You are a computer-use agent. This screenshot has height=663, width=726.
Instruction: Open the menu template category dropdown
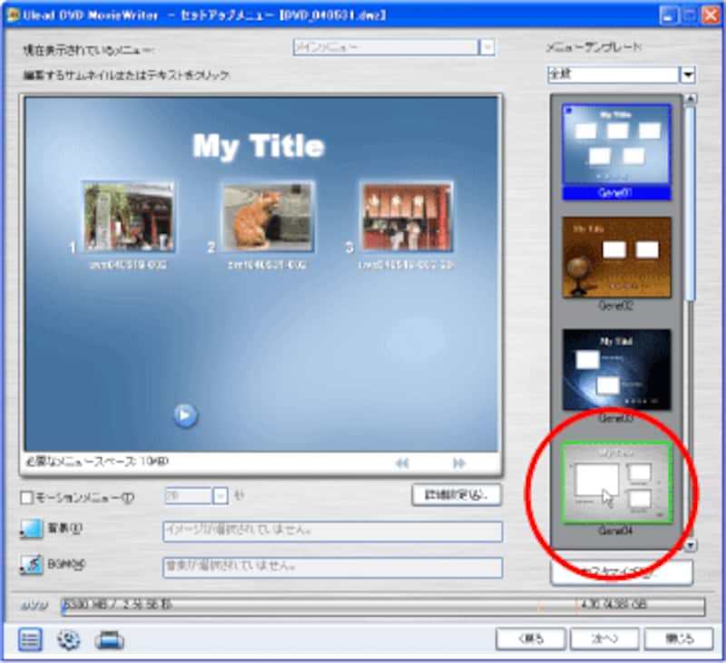(688, 75)
